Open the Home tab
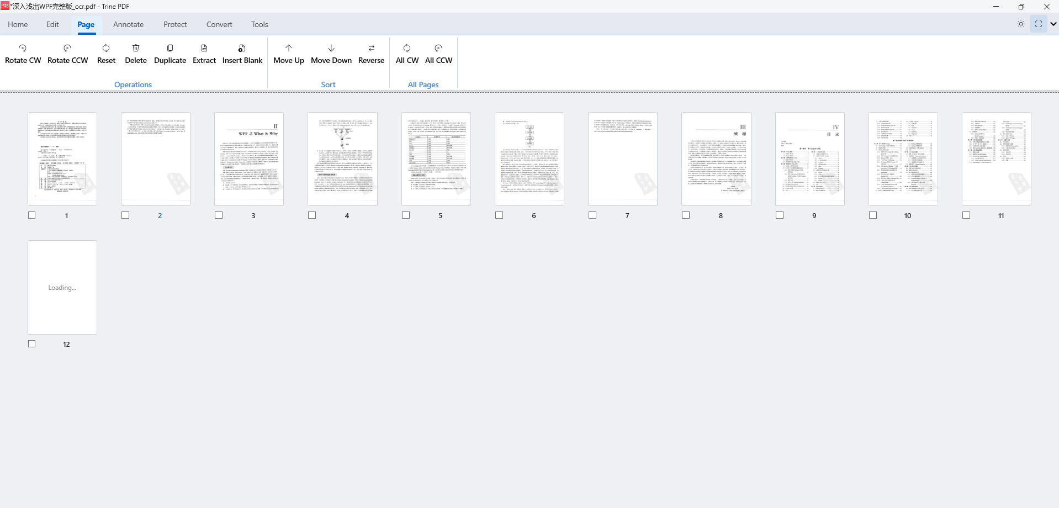This screenshot has height=508, width=1059. pos(18,24)
